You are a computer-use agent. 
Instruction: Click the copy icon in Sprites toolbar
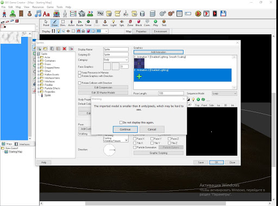coord(52,49)
